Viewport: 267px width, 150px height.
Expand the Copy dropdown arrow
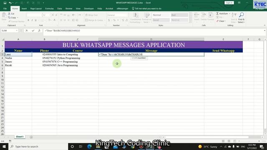point(18,17)
